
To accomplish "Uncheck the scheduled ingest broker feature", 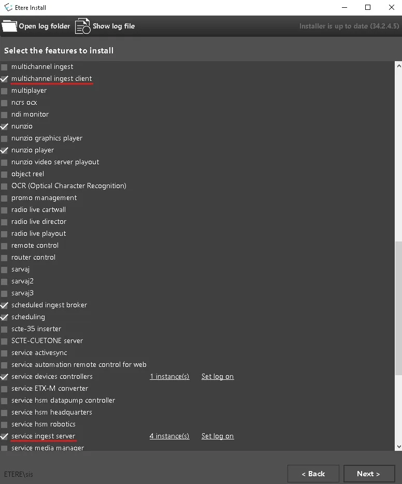I will click(x=5, y=305).
